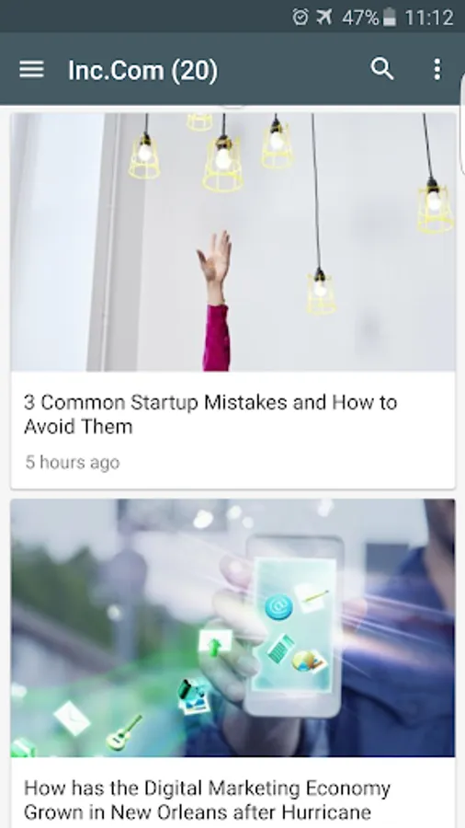Open 'How has the Digital Marketing Economy' article

click(x=207, y=799)
